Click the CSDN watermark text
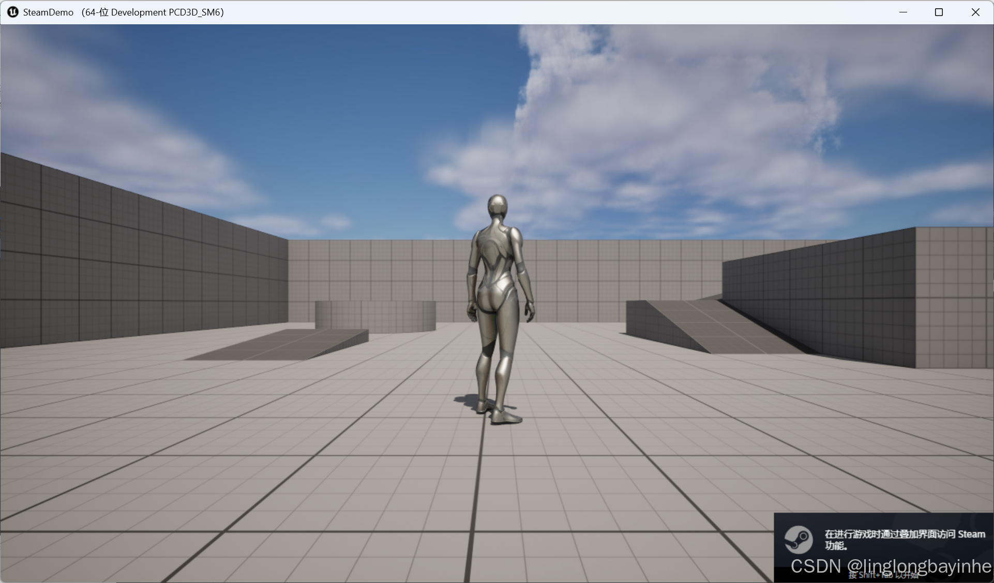The image size is (994, 583). tap(890, 566)
